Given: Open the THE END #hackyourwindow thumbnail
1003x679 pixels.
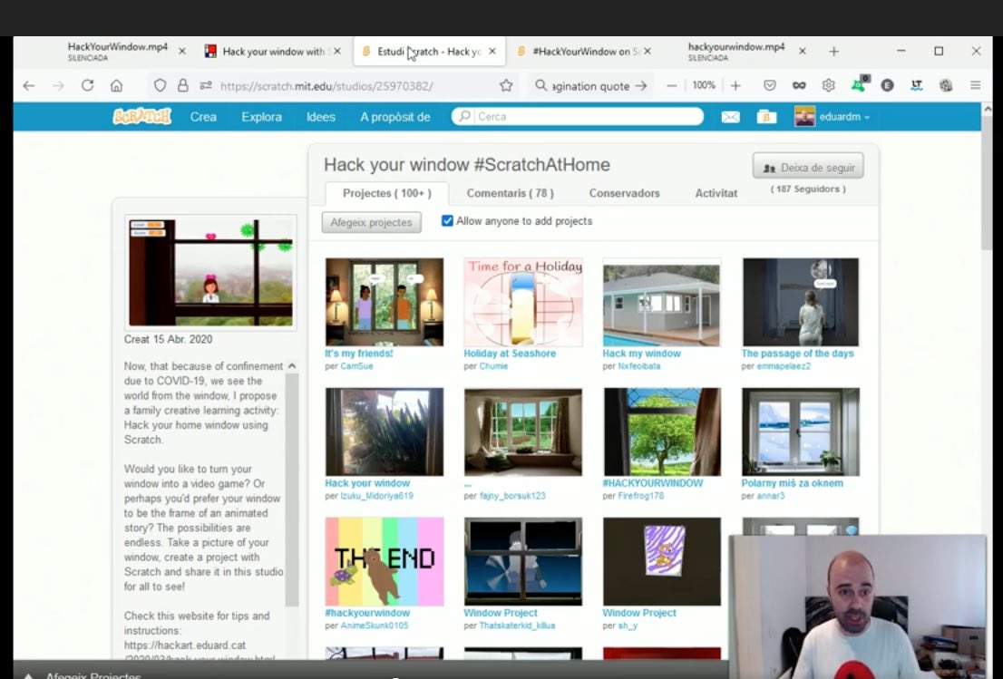Looking at the screenshot, I should point(384,561).
